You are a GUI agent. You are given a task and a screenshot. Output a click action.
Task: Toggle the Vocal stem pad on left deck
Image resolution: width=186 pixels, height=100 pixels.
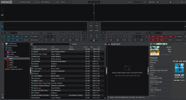click(8, 36)
